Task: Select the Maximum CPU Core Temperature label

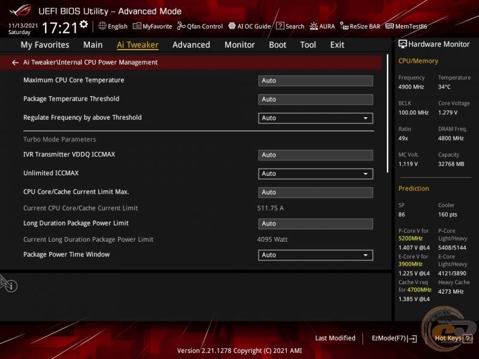Action: click(x=74, y=80)
